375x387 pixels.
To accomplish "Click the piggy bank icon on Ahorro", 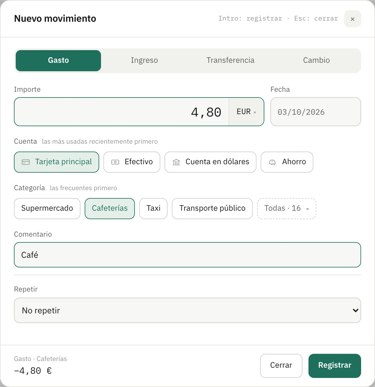I will [x=272, y=162].
